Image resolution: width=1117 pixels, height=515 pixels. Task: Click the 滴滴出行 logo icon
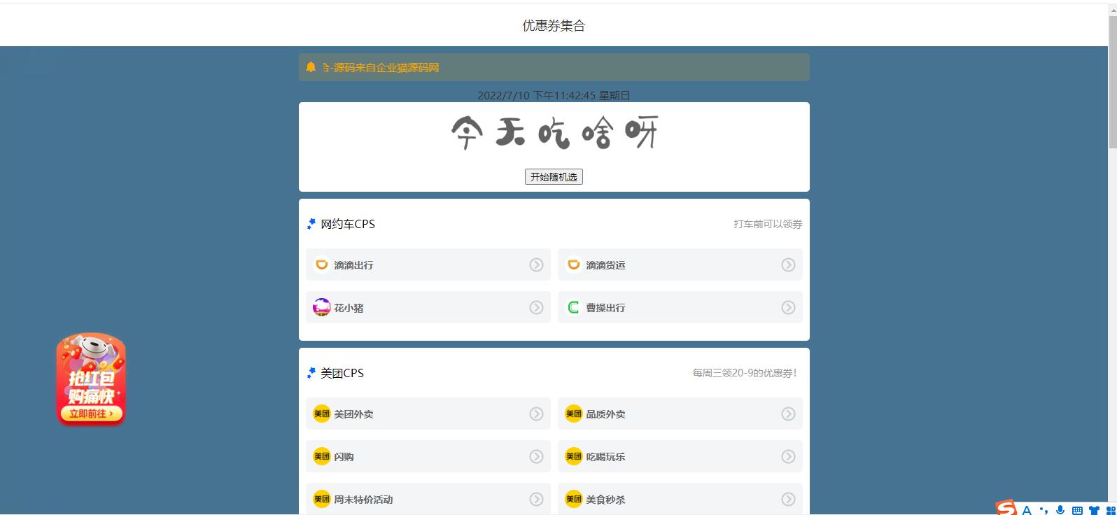click(322, 264)
